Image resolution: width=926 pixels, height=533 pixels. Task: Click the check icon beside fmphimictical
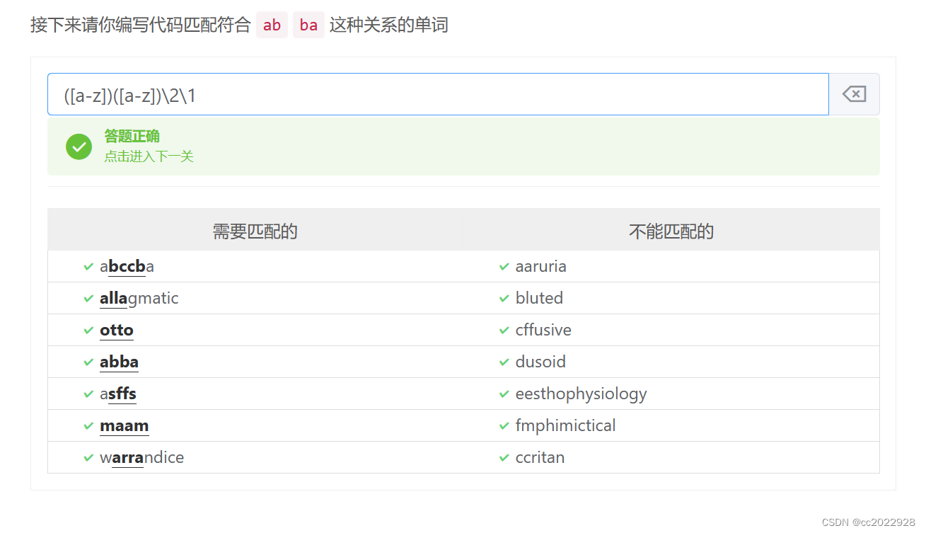click(x=504, y=425)
